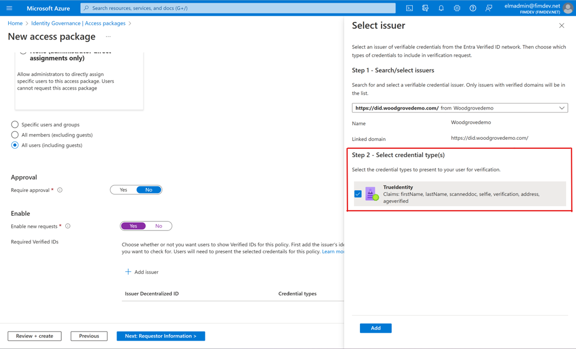Image resolution: width=576 pixels, height=349 pixels.
Task: Launch Cloud Shell from the top bar
Action: pyautogui.click(x=409, y=8)
